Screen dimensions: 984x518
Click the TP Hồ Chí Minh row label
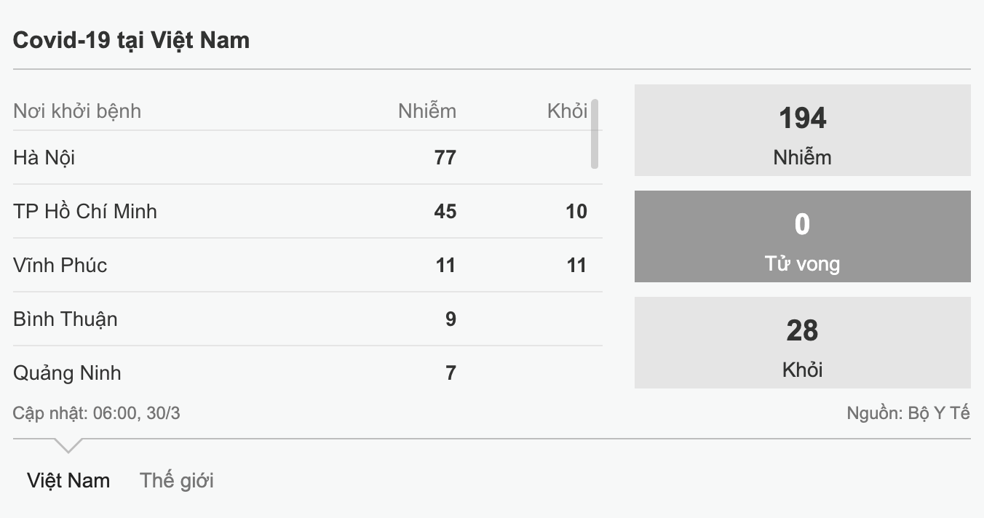(85, 211)
